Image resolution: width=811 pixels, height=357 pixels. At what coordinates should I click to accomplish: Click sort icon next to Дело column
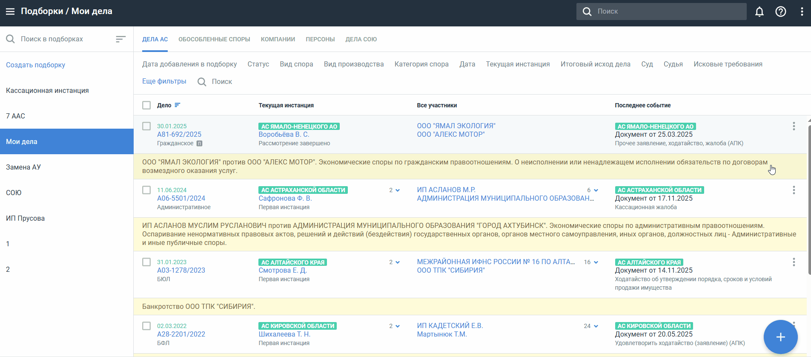(x=178, y=105)
